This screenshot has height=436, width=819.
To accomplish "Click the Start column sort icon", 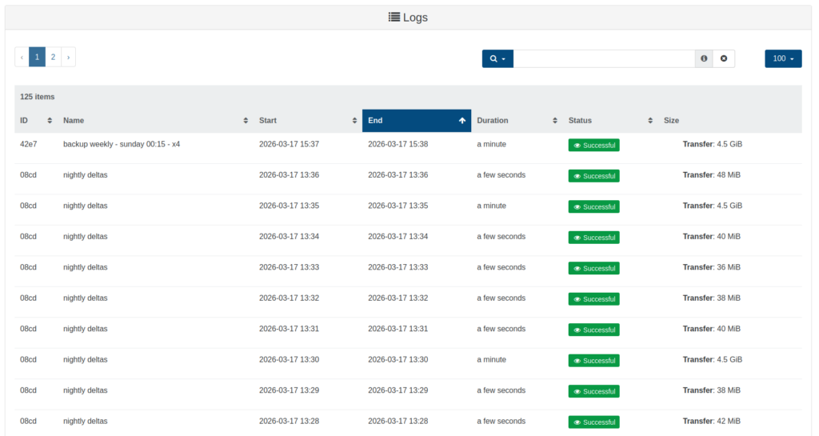I will 354,121.
